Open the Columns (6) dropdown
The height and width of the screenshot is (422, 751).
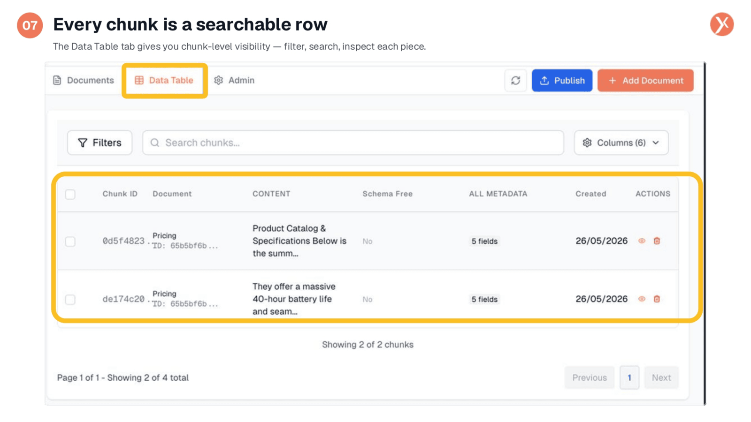pos(621,143)
